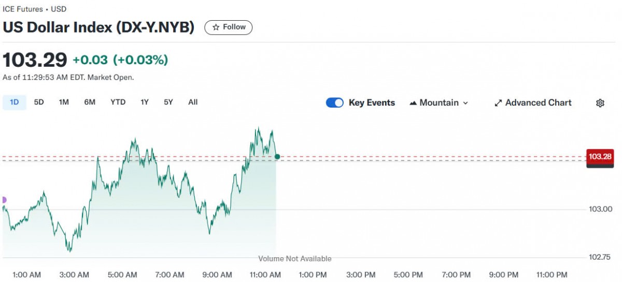Show the All time range
The image size is (622, 282).
click(193, 102)
